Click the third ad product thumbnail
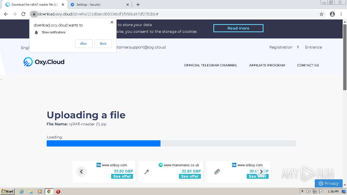Screen dimensions: 347x195 tap(217, 172)
